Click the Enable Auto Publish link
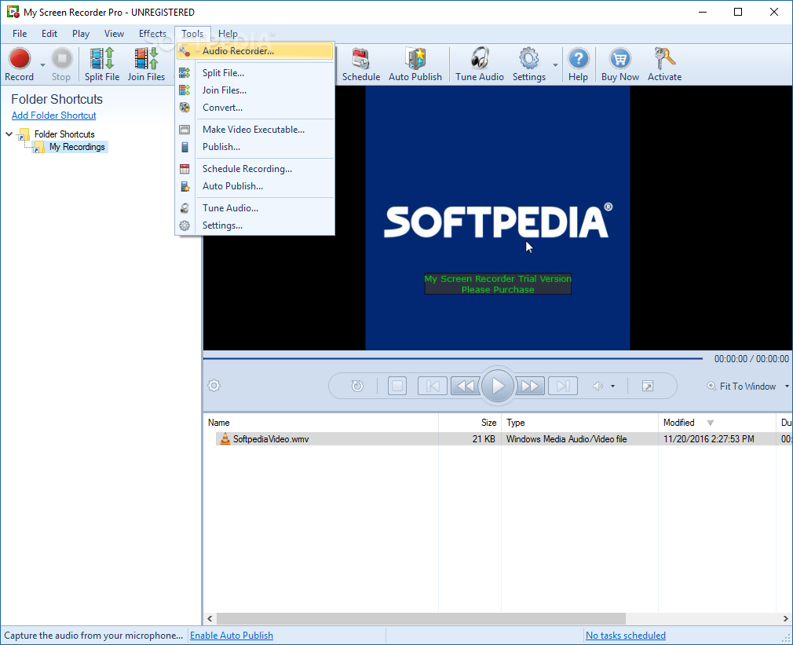 pyautogui.click(x=231, y=636)
